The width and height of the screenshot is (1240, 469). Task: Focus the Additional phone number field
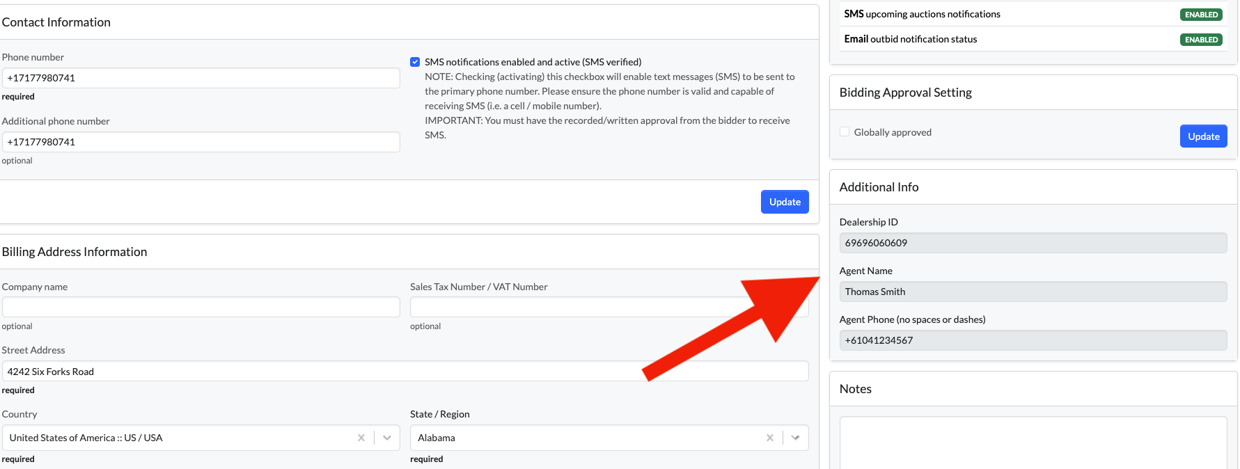pos(201,142)
